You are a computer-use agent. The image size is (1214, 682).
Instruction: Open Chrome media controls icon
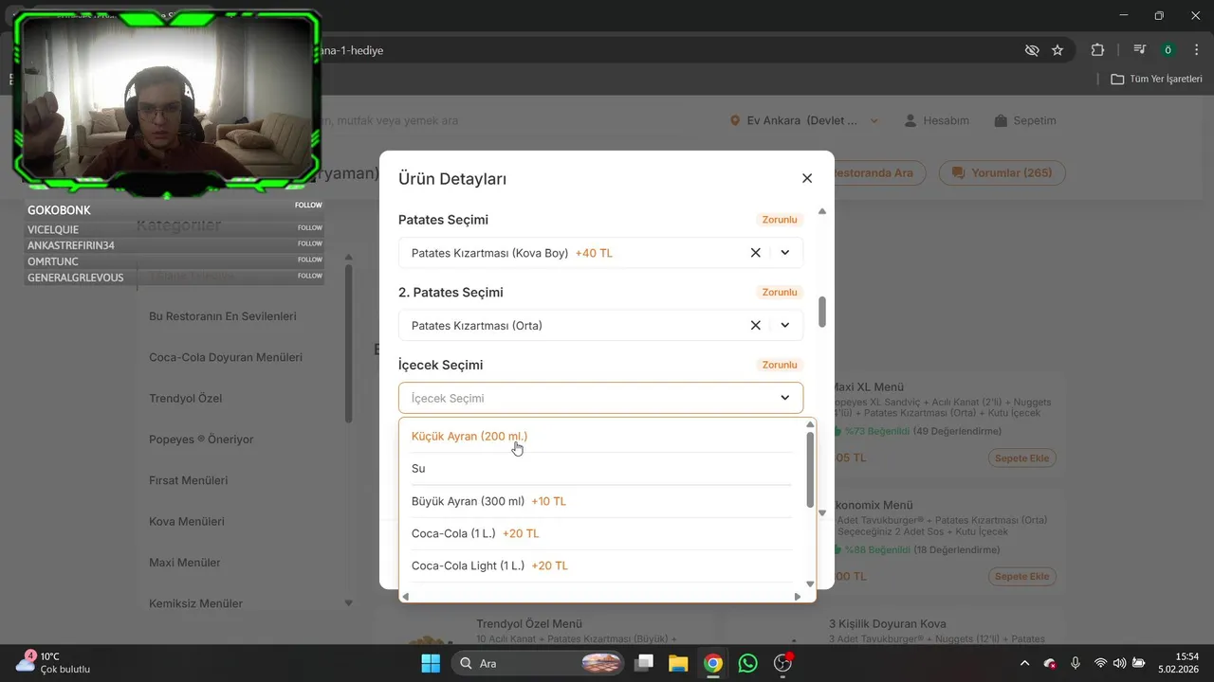(1140, 50)
